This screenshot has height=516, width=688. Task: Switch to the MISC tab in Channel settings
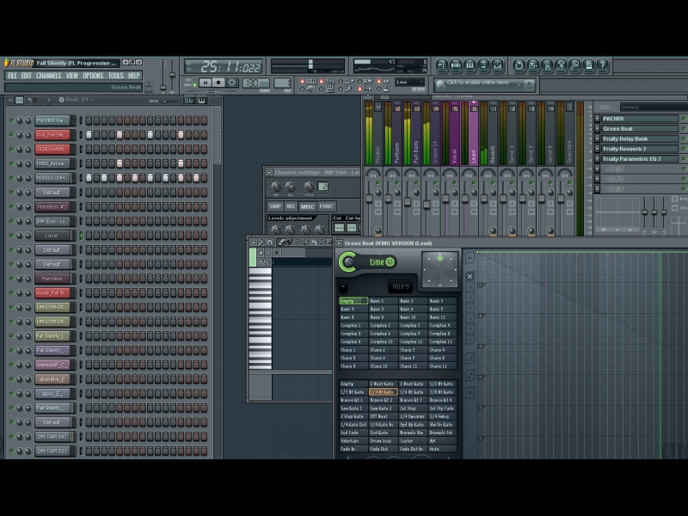(307, 206)
